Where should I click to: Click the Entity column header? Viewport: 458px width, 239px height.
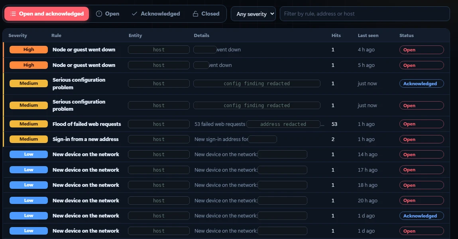click(135, 35)
